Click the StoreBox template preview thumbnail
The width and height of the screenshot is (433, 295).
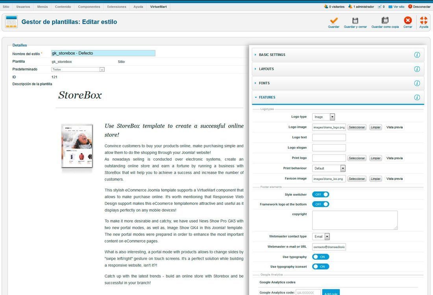click(x=77, y=146)
